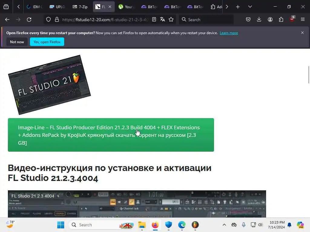The height and width of the screenshot is (232, 310).
Task: Open FL Studio from the taskbar
Action: click(x=195, y=225)
